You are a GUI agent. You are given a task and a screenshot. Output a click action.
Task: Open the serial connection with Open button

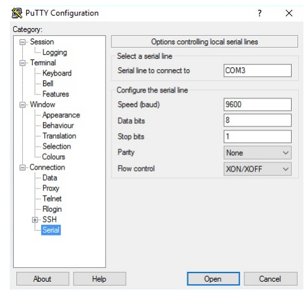point(213,279)
